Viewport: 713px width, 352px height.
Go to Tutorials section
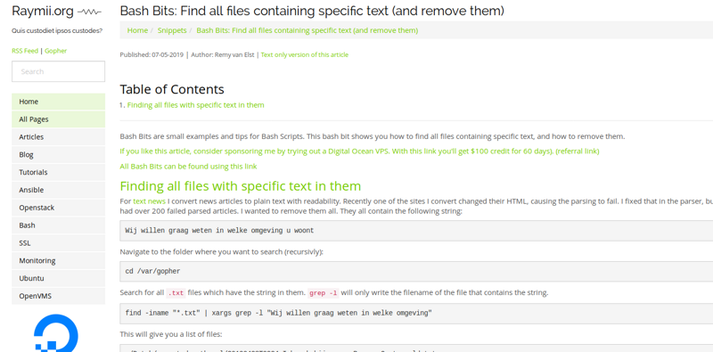pos(58,172)
